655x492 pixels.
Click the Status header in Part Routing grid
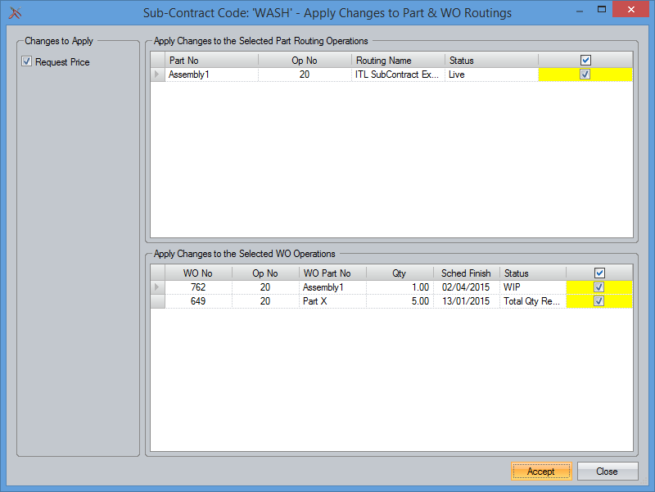coord(491,61)
